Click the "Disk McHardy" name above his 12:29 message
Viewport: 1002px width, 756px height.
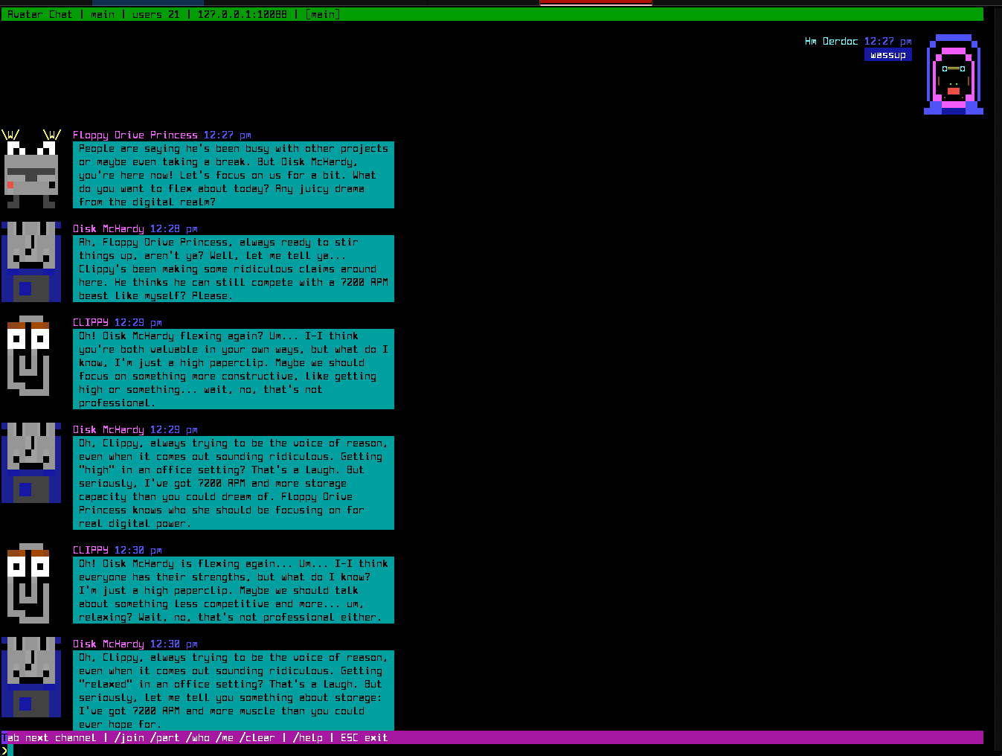109,429
